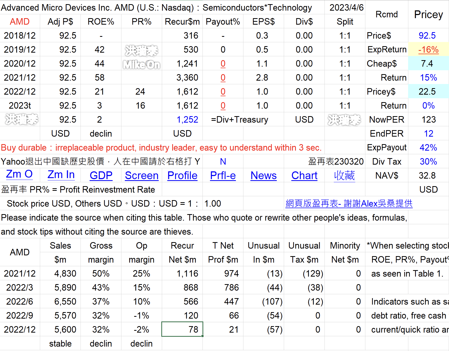
Task: Select the blue Price$ value 92.5
Action: pyautogui.click(x=427, y=36)
